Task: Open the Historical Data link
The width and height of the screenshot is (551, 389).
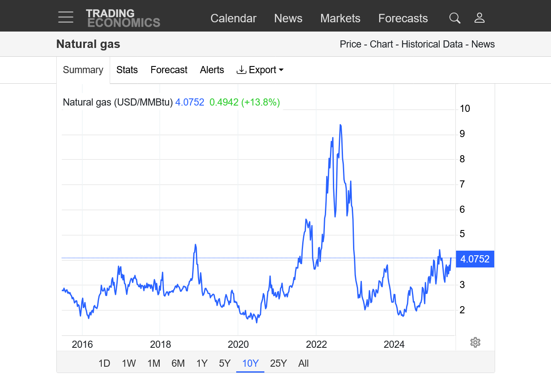Action: 432,44
